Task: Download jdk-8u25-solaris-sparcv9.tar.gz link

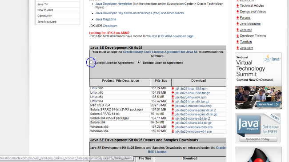Action: point(196,115)
